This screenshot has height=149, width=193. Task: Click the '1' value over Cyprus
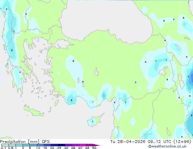(x=93, y=122)
